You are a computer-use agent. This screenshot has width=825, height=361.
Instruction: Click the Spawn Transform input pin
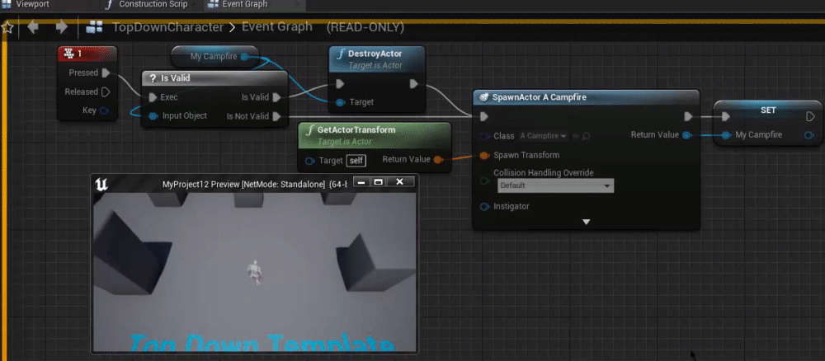point(484,155)
